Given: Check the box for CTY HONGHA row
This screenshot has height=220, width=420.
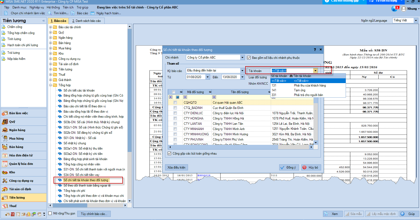Looking at the screenshot, I should (x=175, y=118).
